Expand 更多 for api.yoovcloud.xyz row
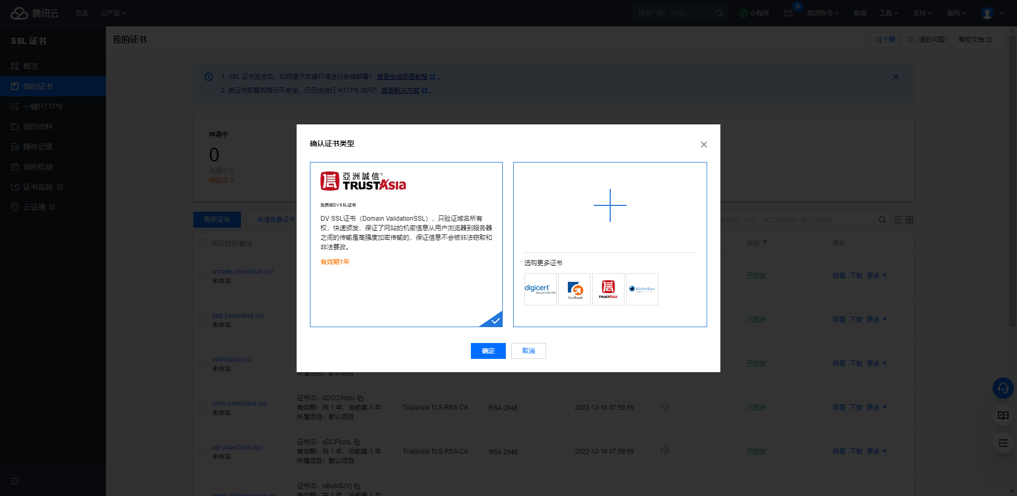 877,452
